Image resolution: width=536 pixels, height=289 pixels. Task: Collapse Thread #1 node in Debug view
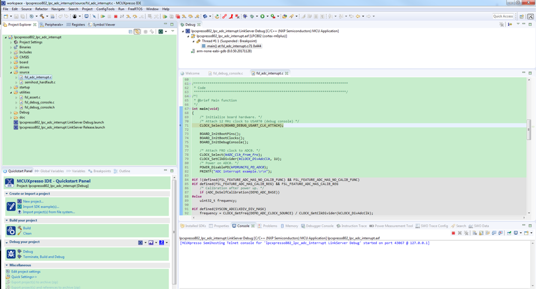tap(194, 41)
